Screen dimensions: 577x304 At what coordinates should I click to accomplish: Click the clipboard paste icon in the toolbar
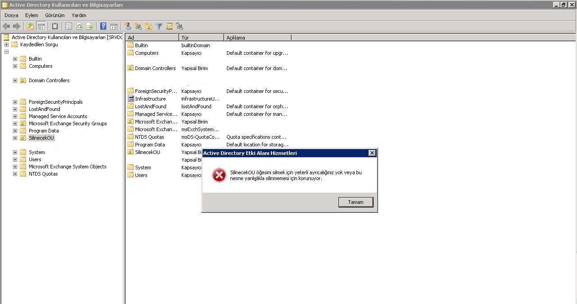[x=55, y=26]
